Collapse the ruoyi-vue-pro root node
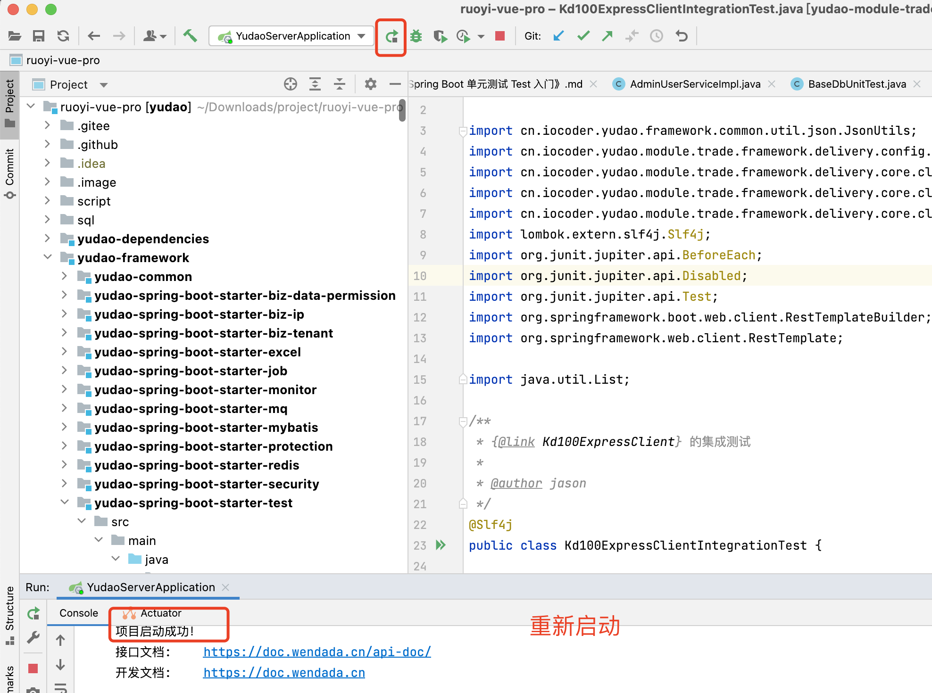The image size is (932, 693). [x=31, y=107]
